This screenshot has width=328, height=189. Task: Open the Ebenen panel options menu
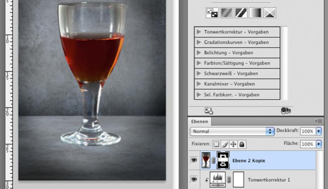pyautogui.click(x=319, y=121)
